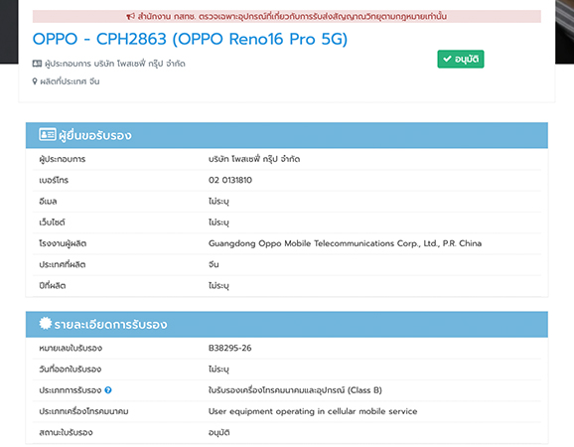
Task: Click the blue help icon beside ประเภทการรับรอง
Action: [108, 390]
